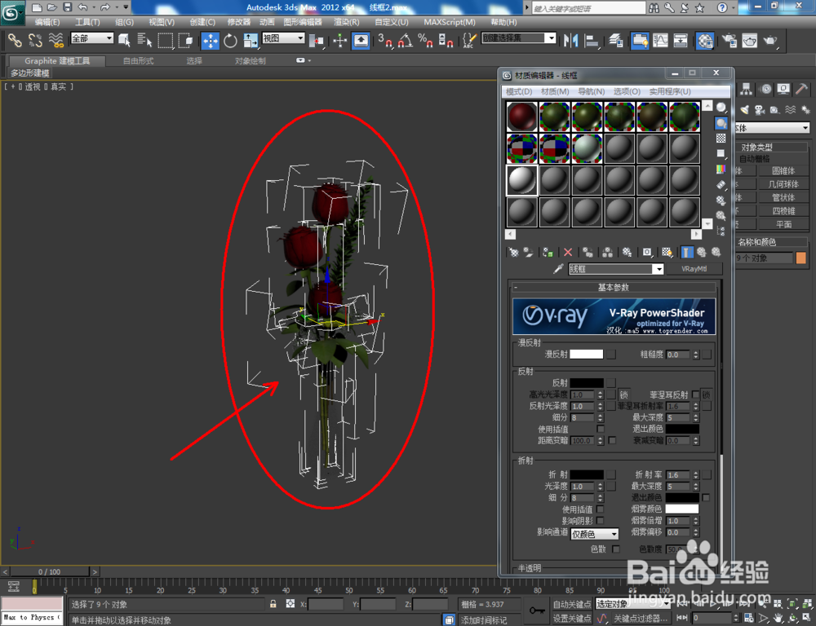Image resolution: width=816 pixels, height=626 pixels.
Task: Open Render Setup teapot icon
Action: tap(729, 40)
